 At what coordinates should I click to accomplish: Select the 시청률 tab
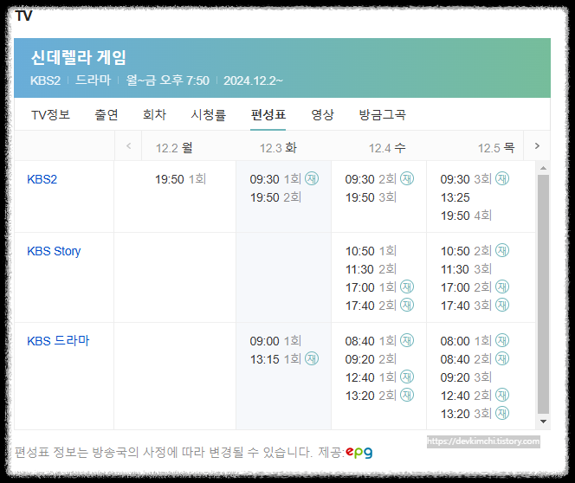[209, 115]
